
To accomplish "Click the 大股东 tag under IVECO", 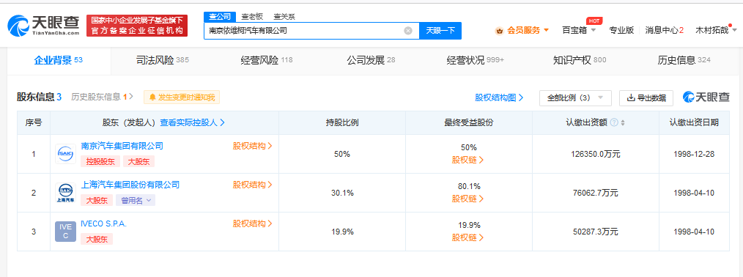I will tap(97, 239).
